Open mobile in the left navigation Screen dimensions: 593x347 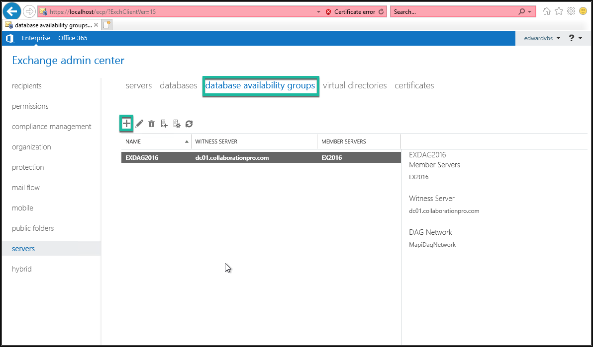[x=23, y=208]
